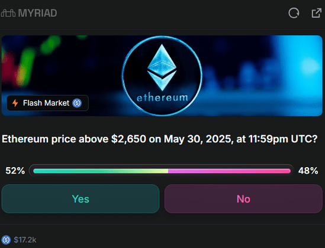Open market in new window icon

pyautogui.click(x=317, y=13)
